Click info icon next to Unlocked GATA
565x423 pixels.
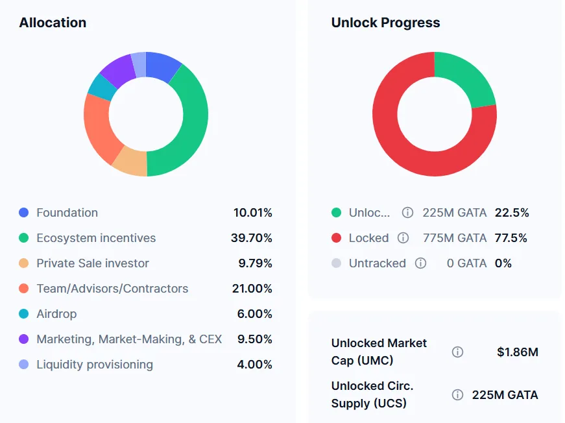[407, 213]
